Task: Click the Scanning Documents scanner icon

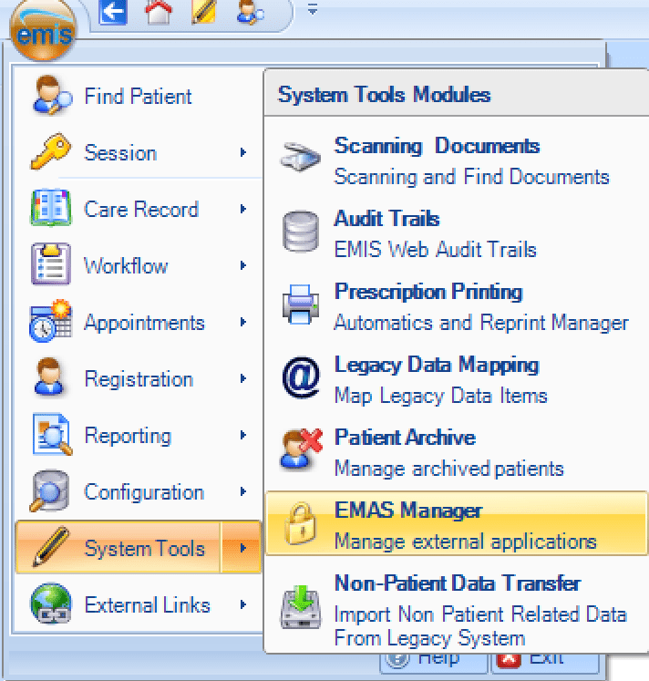Action: pyautogui.click(x=301, y=157)
